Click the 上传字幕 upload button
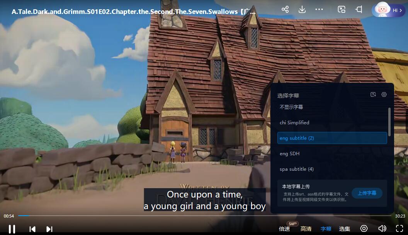This screenshot has width=408, height=235. click(x=367, y=193)
